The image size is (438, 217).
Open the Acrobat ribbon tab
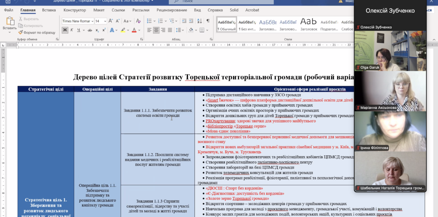click(252, 10)
